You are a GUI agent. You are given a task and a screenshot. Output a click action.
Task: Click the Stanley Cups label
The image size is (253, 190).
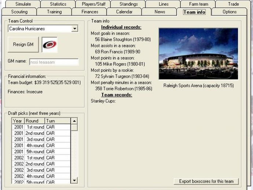tap(103, 101)
